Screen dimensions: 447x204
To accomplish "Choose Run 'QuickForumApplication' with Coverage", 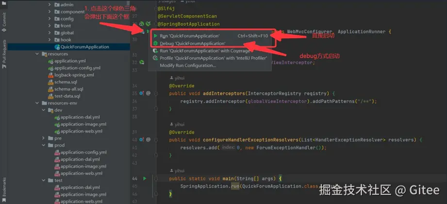I will 211,51.
